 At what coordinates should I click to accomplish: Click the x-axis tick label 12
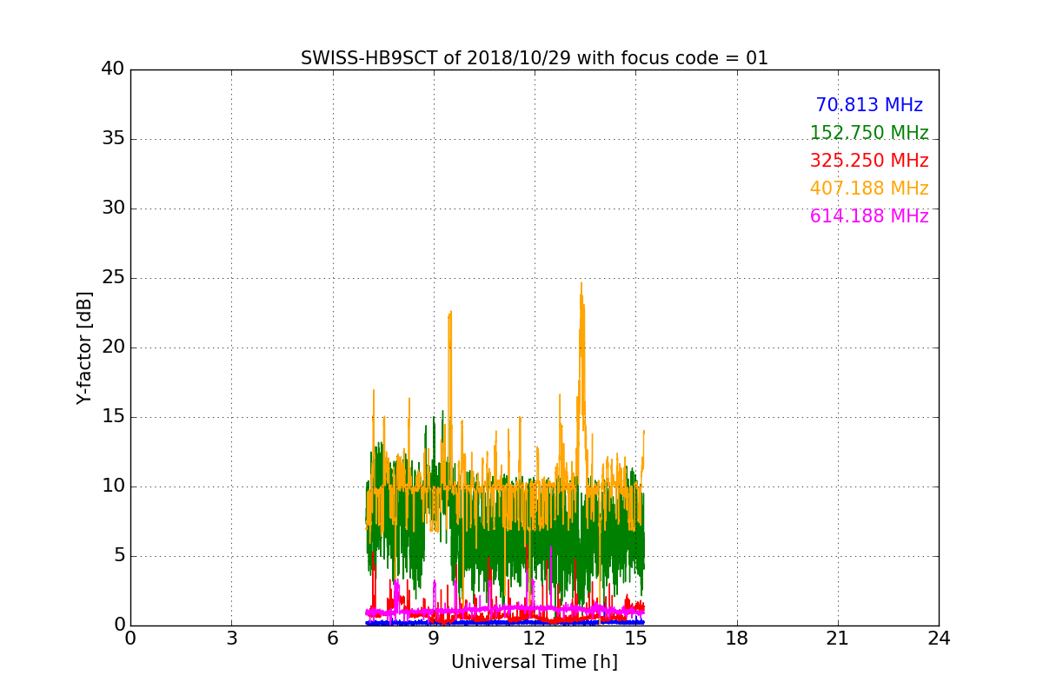(535, 639)
